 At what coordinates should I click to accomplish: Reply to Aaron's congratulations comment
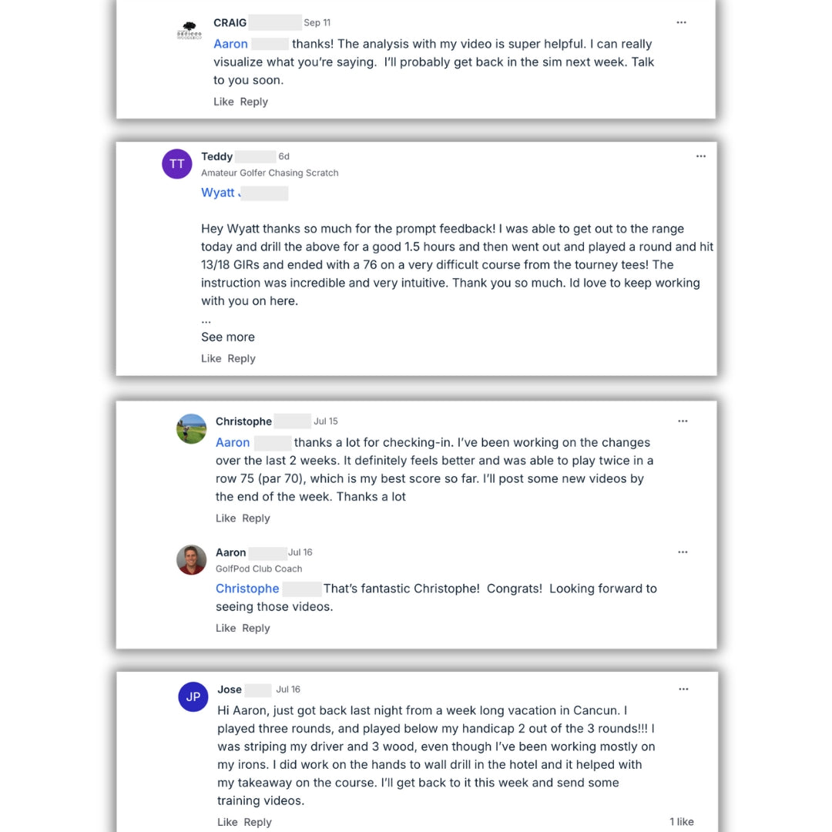256,628
